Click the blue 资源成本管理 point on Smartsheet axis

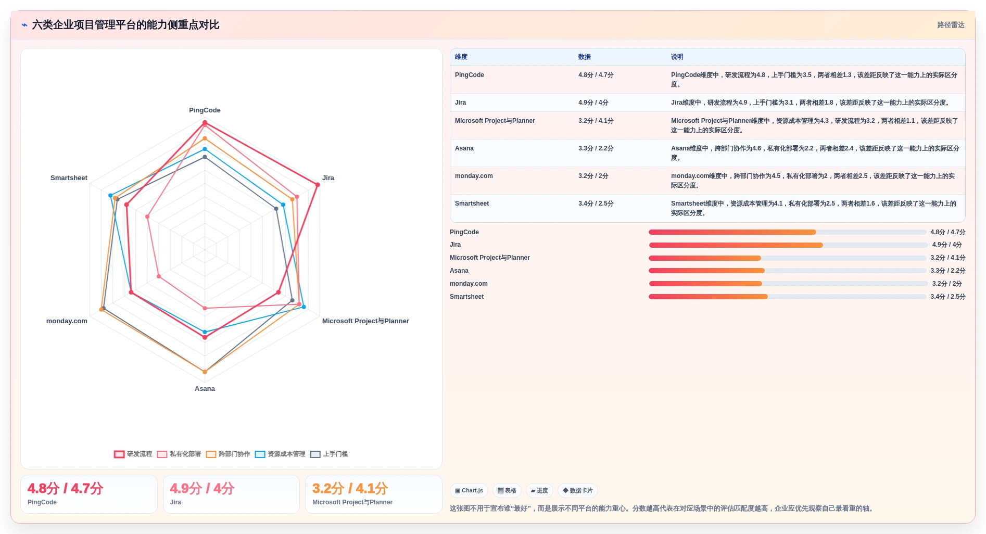[110, 196]
